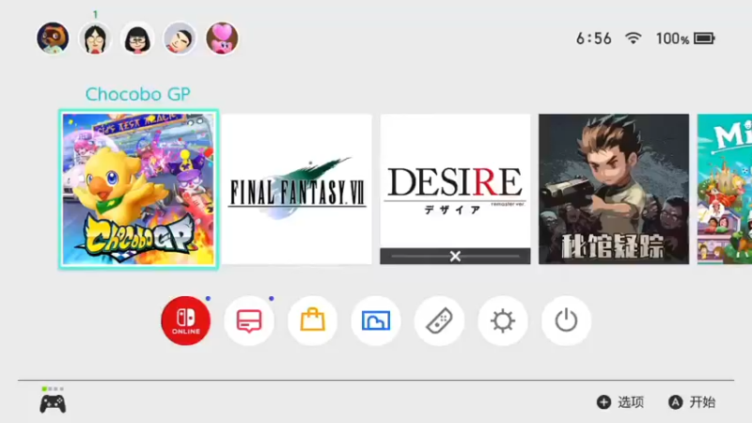
Task: Click the 开始 start button
Action: coord(692,402)
